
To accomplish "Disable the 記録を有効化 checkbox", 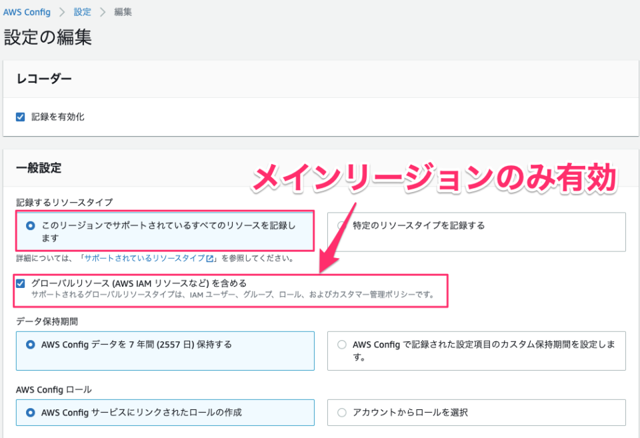I will pyautogui.click(x=20, y=115).
